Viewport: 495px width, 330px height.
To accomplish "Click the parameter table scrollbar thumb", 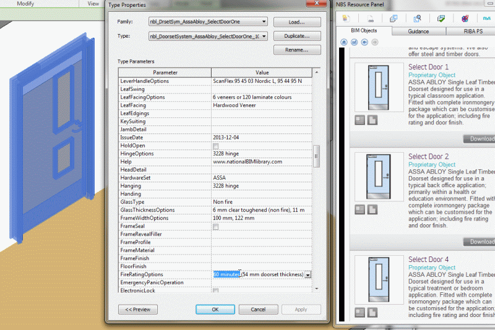I will tap(317, 156).
